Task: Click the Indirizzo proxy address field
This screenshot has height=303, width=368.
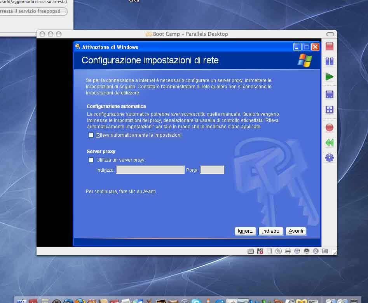Action: 150,170
